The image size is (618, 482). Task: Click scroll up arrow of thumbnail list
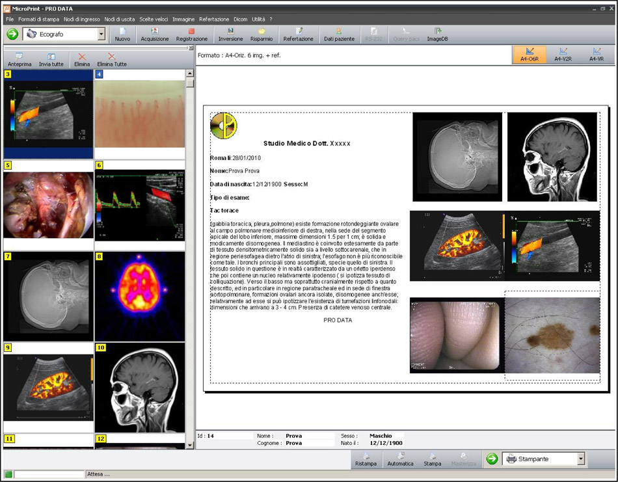(189, 74)
